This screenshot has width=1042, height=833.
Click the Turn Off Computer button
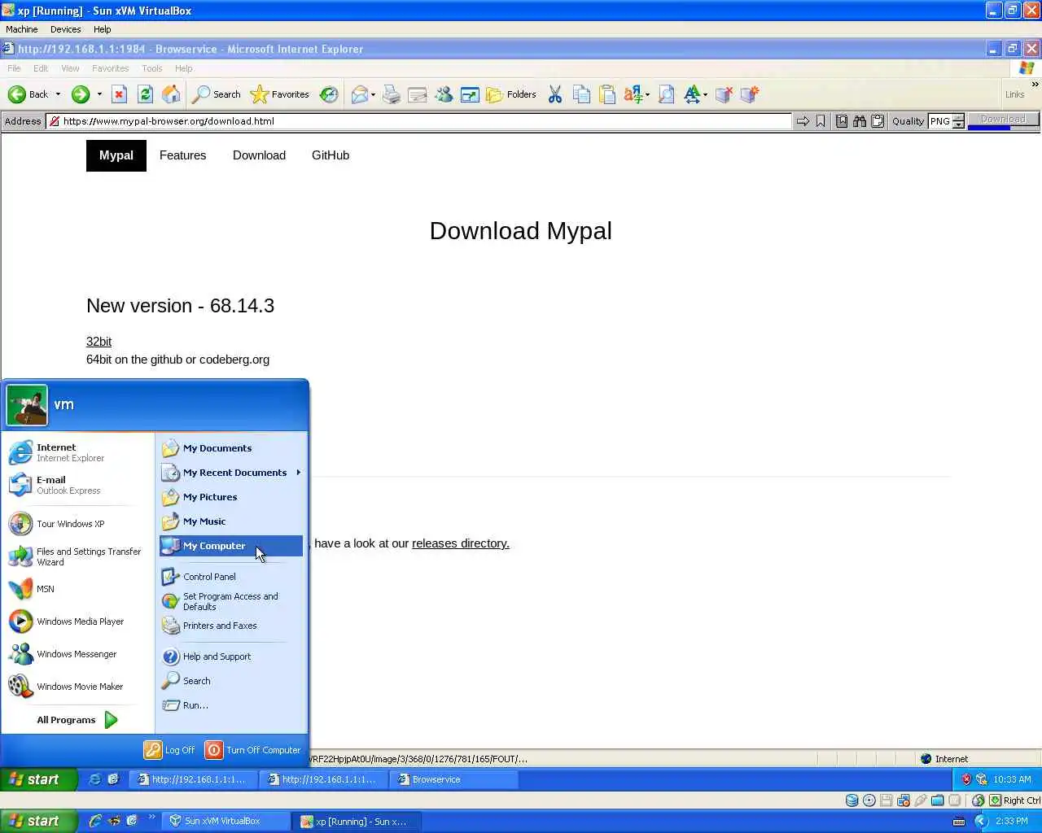coord(253,750)
